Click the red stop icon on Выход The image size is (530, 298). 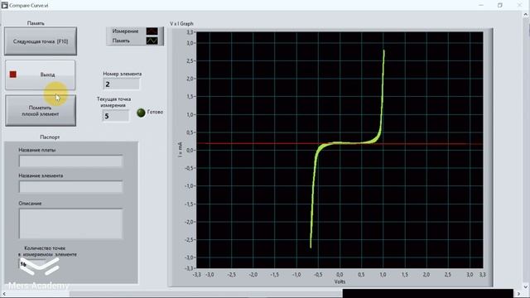[13, 74]
